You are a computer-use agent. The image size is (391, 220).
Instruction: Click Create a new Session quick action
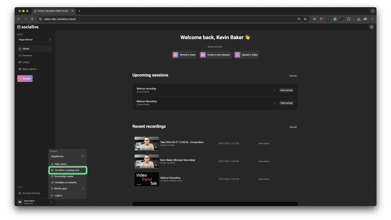pyautogui.click(x=215, y=55)
